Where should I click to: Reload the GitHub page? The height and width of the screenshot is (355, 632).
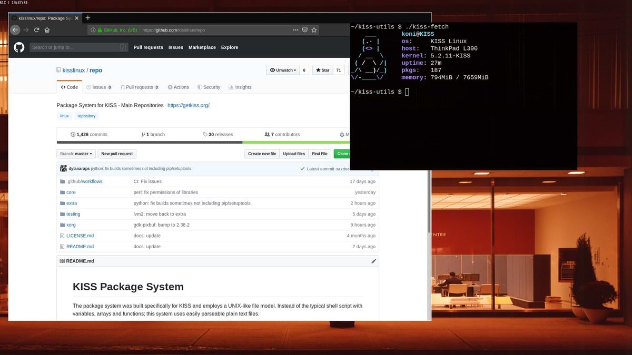click(x=37, y=30)
